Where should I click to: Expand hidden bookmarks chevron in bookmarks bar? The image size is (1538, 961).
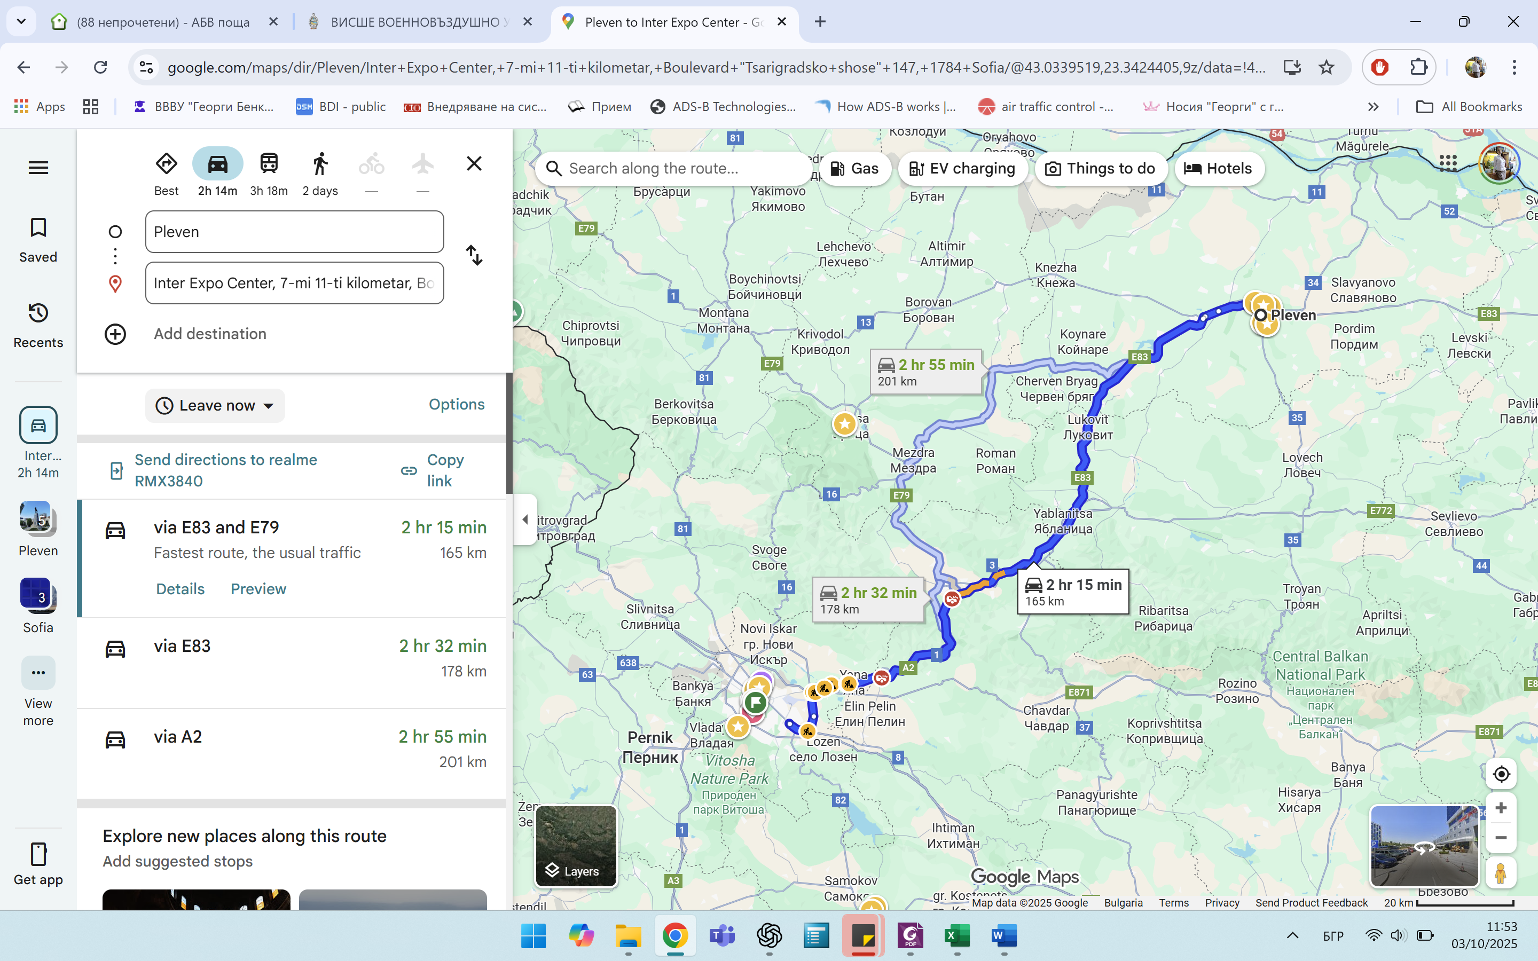[1374, 107]
